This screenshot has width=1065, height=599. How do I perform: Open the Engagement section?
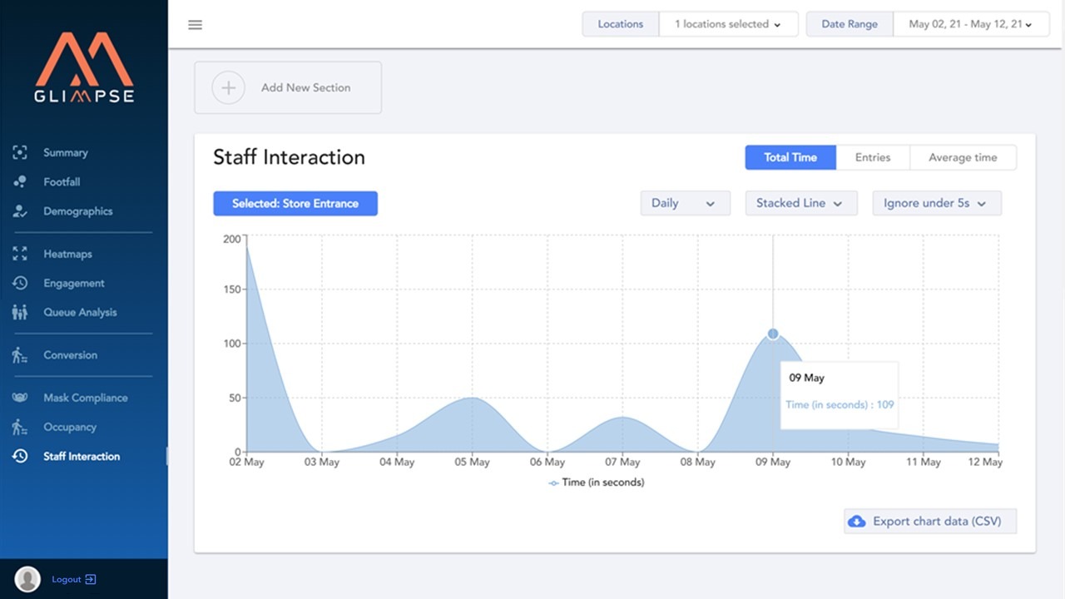(74, 283)
